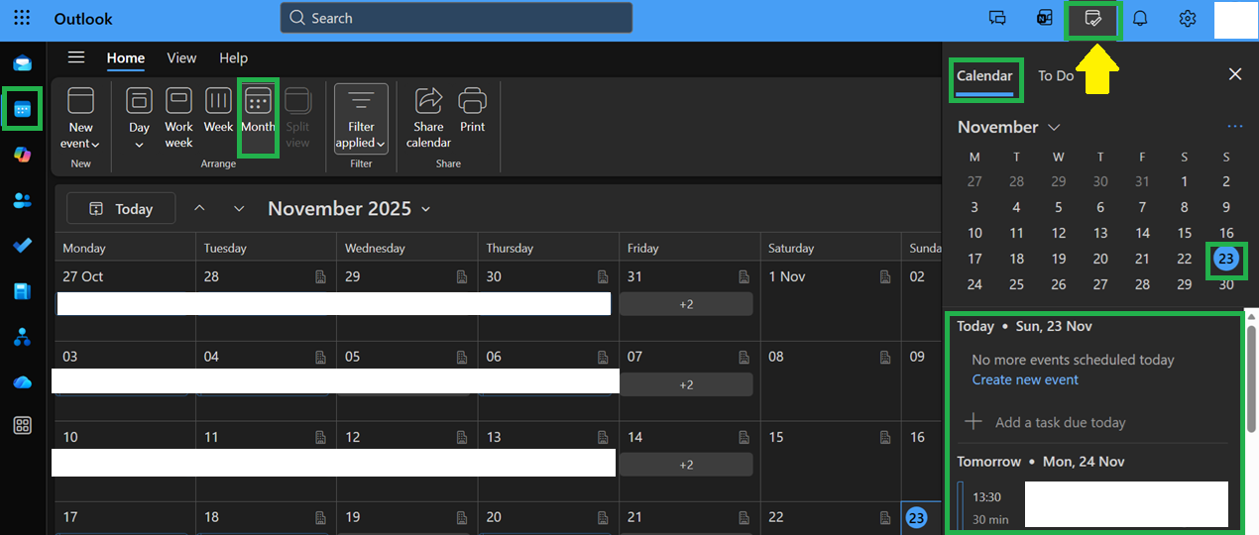Screen dimensions: 1259x535
Task: Switch to Day view
Action: pos(140,110)
